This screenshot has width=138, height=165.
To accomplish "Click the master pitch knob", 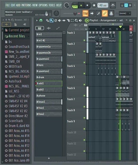I will (56, 13).
